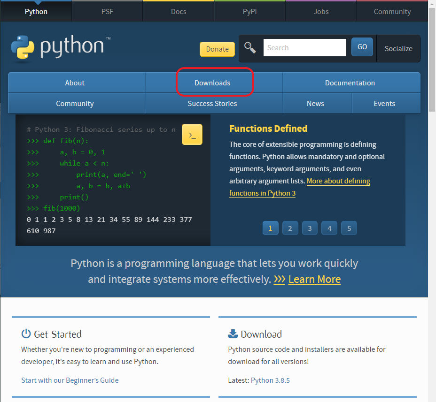Open the Jobs top bar tab

pos(321,11)
